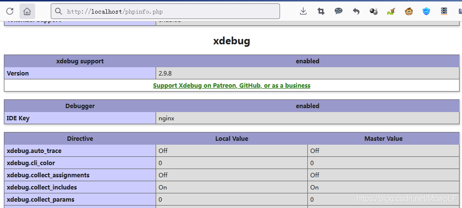Click the Directive column header
Viewport: 462px width, 208px height.
point(80,138)
